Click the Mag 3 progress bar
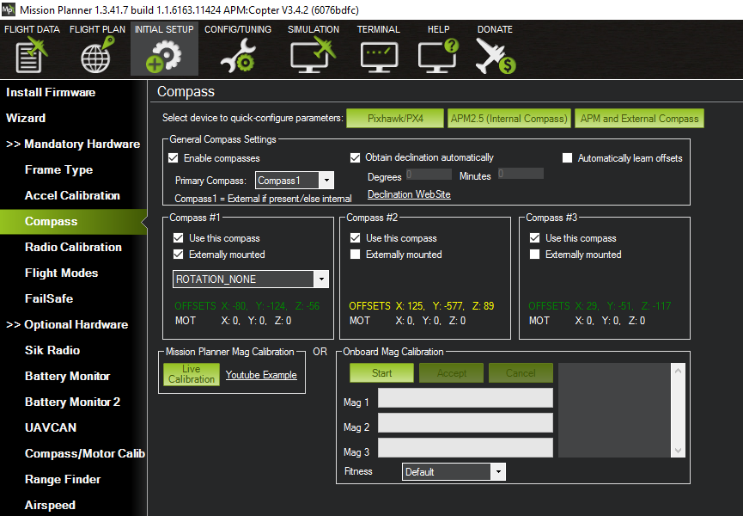743x516 pixels. pyautogui.click(x=466, y=448)
